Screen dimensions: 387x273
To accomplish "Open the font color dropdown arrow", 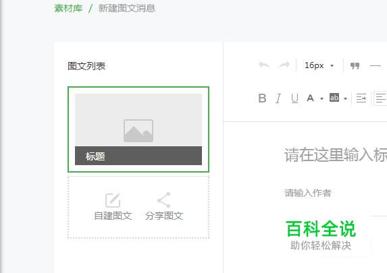I will (x=321, y=98).
